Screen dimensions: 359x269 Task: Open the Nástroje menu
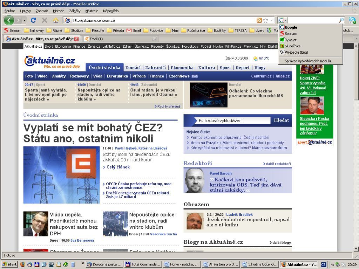pos(92,11)
